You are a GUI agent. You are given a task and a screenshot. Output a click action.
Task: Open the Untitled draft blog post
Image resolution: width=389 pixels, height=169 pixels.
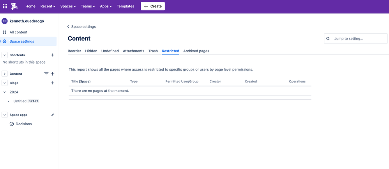point(20,101)
